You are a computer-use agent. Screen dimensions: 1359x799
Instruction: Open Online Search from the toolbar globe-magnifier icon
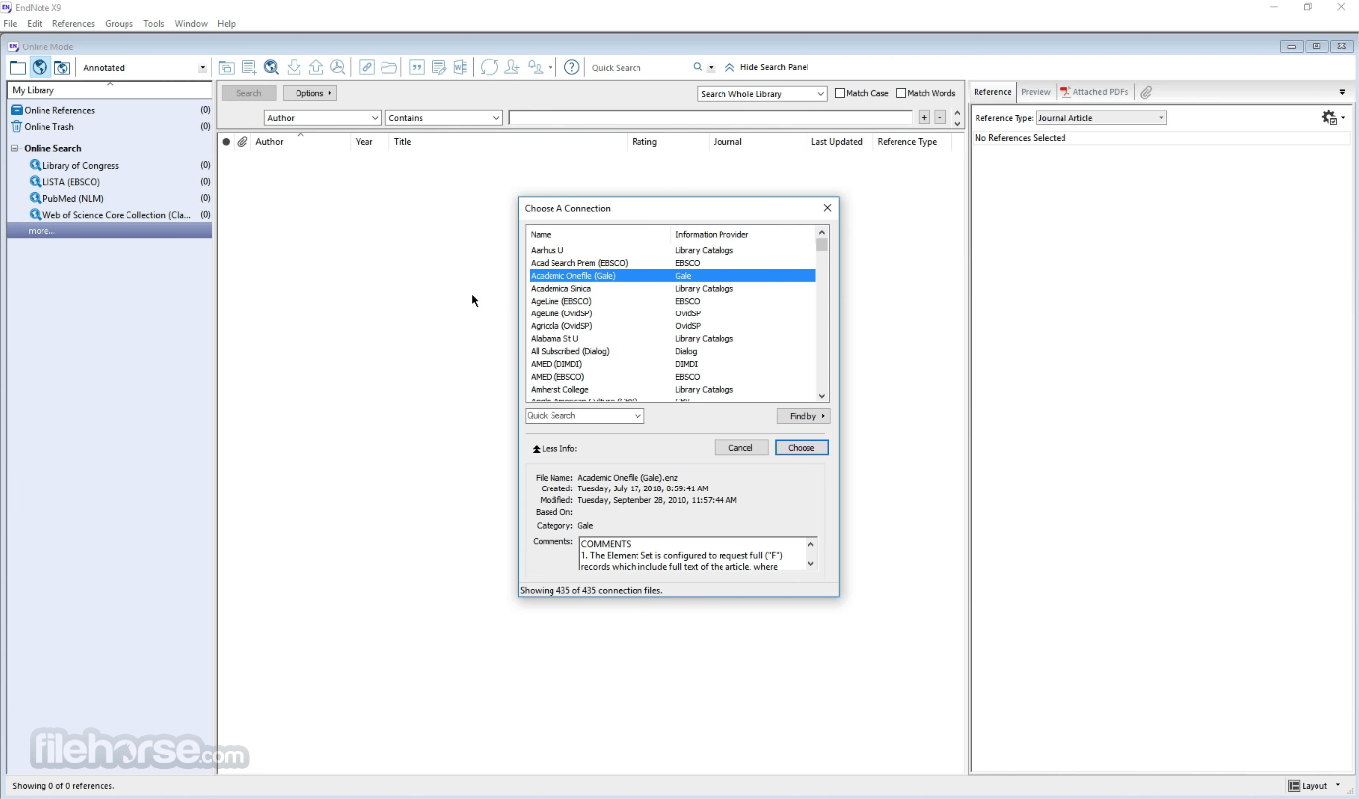click(x=271, y=68)
